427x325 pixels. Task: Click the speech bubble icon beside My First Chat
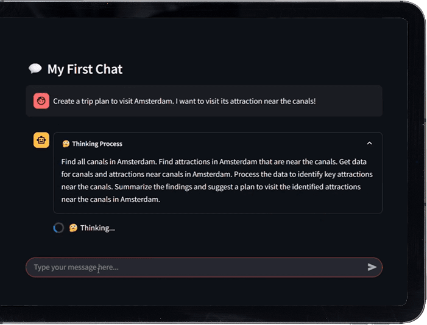pyautogui.click(x=35, y=69)
